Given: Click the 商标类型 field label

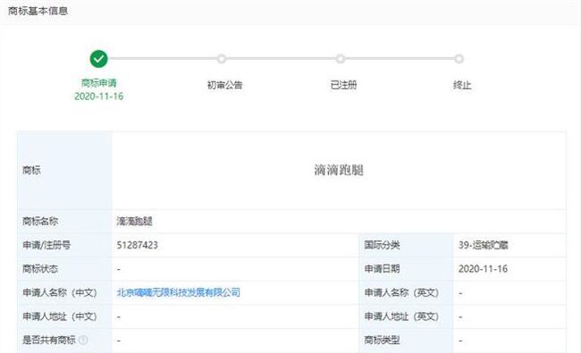Looking at the screenshot, I should (382, 340).
